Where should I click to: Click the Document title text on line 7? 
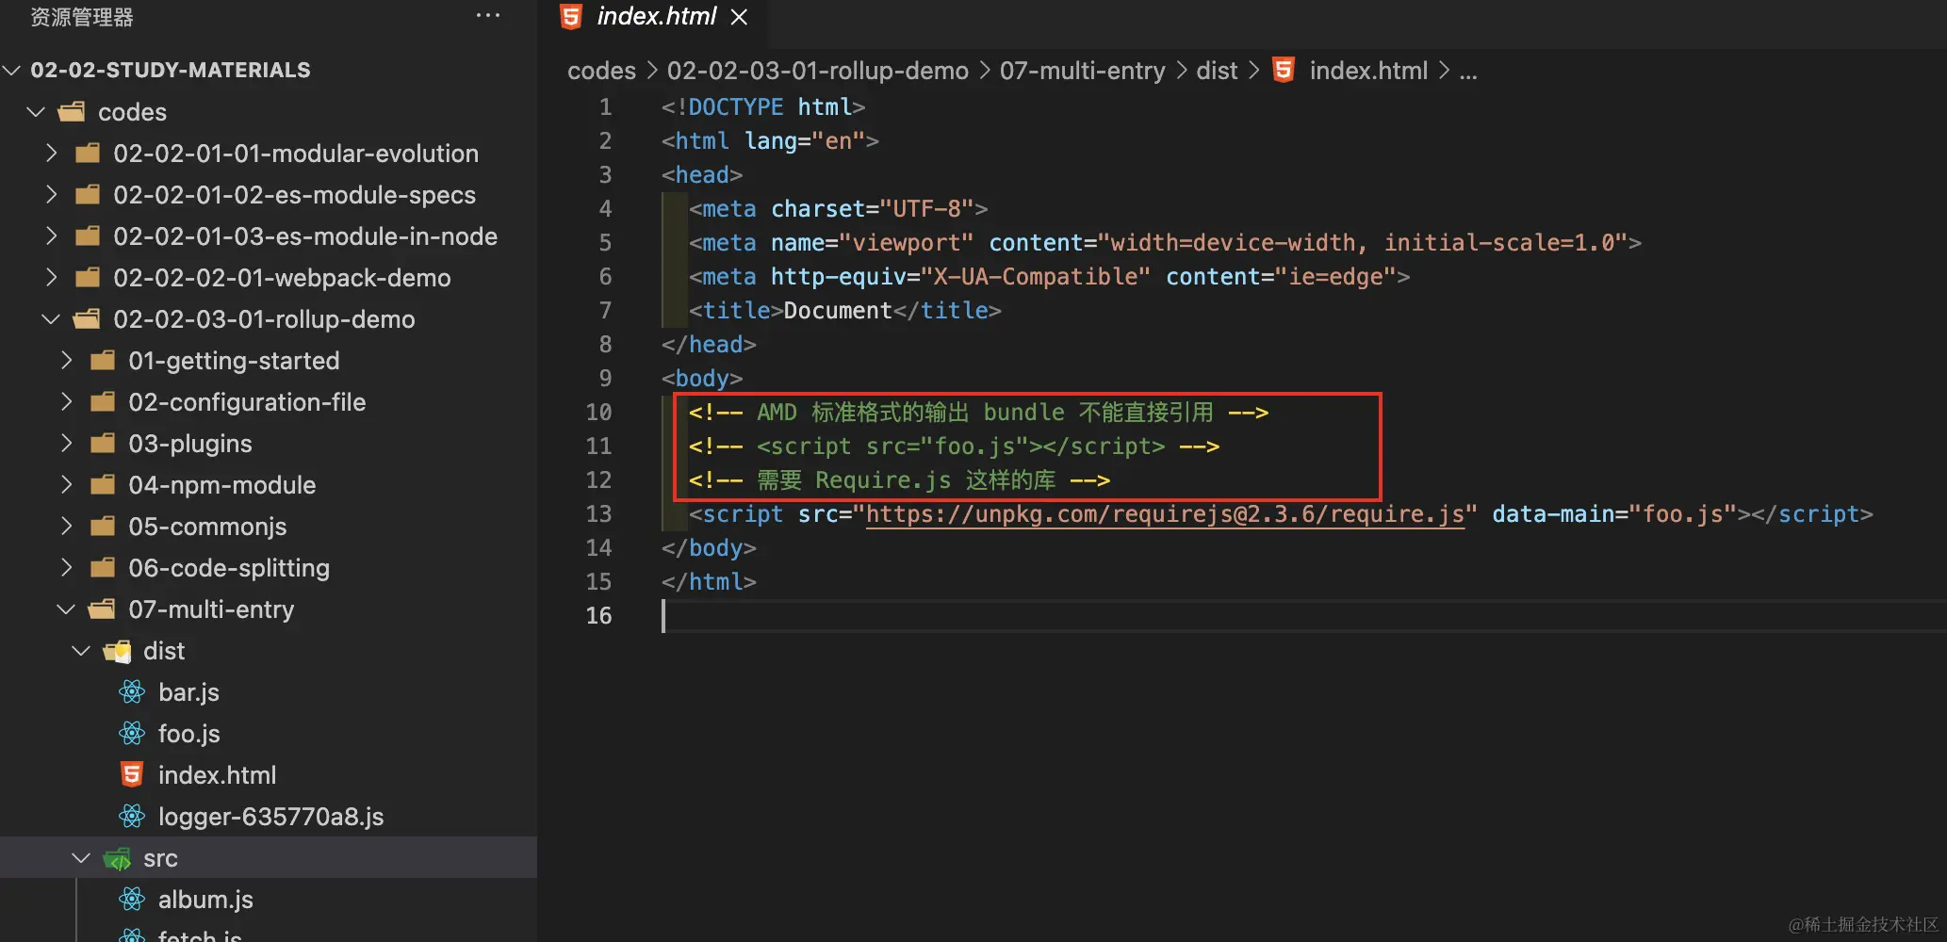pyautogui.click(x=838, y=311)
